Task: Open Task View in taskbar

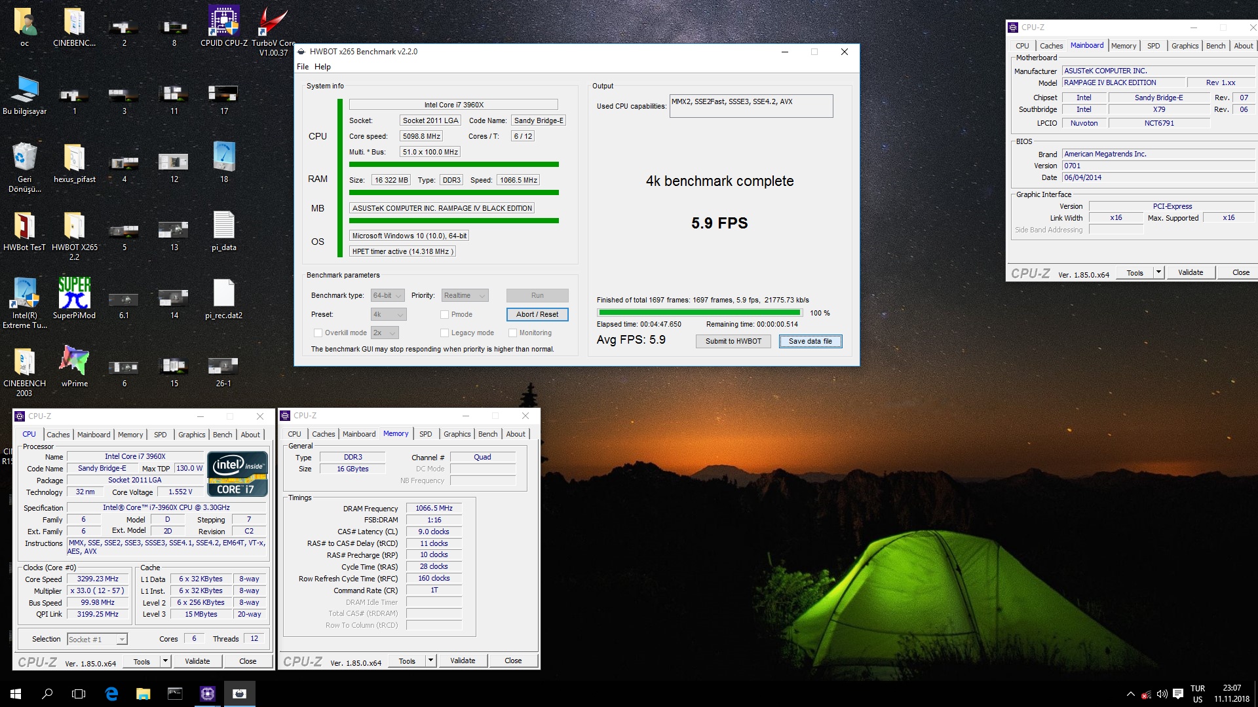Action: tap(79, 694)
